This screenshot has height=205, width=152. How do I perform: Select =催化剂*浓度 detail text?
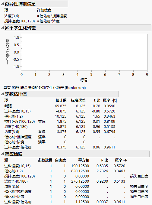(x=48, y=21)
